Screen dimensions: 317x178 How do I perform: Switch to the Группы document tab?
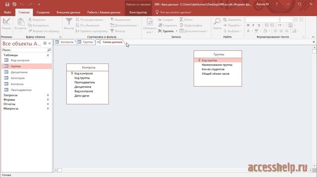pos(86,42)
